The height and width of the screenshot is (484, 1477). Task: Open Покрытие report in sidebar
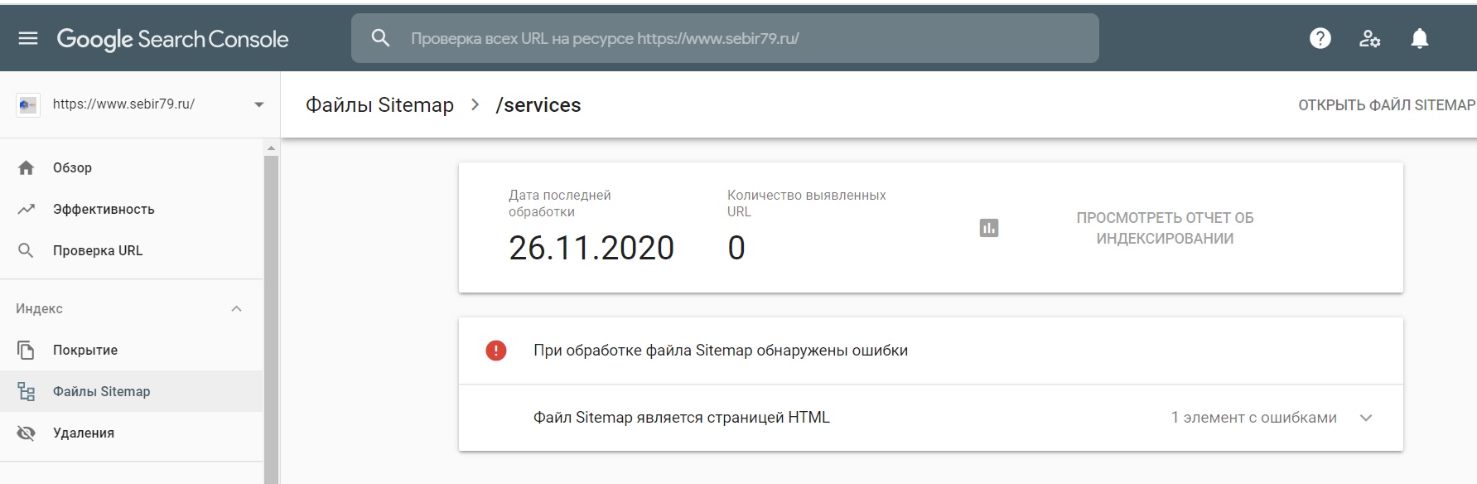coord(85,351)
